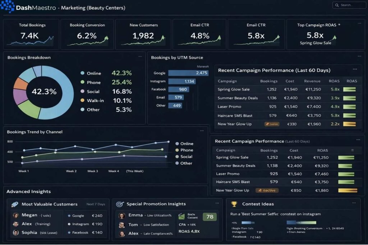The height and width of the screenshot is (245, 368).
Task: Toggle the Online series in Bookings Trend legend
Action: (177, 143)
